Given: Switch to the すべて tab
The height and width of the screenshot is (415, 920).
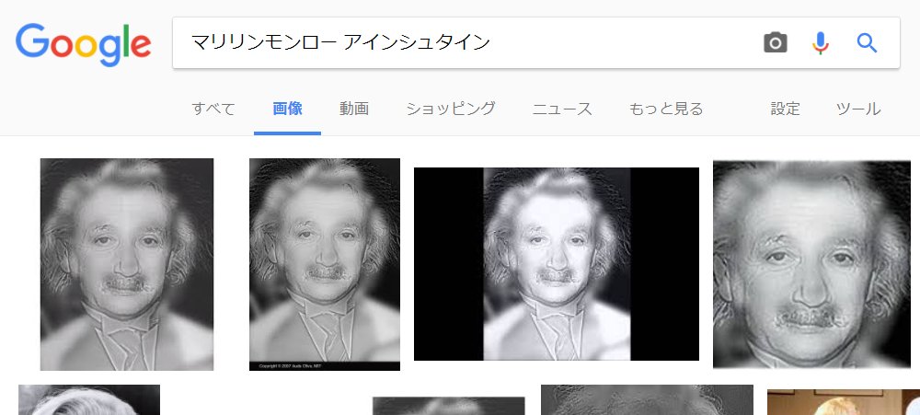Looking at the screenshot, I should (213, 109).
